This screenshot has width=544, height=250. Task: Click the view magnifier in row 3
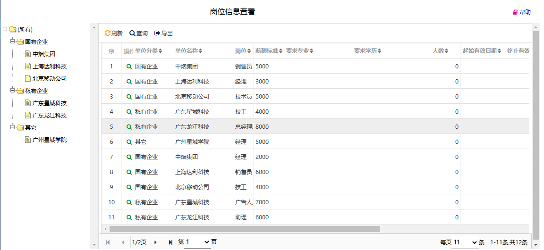click(x=129, y=97)
